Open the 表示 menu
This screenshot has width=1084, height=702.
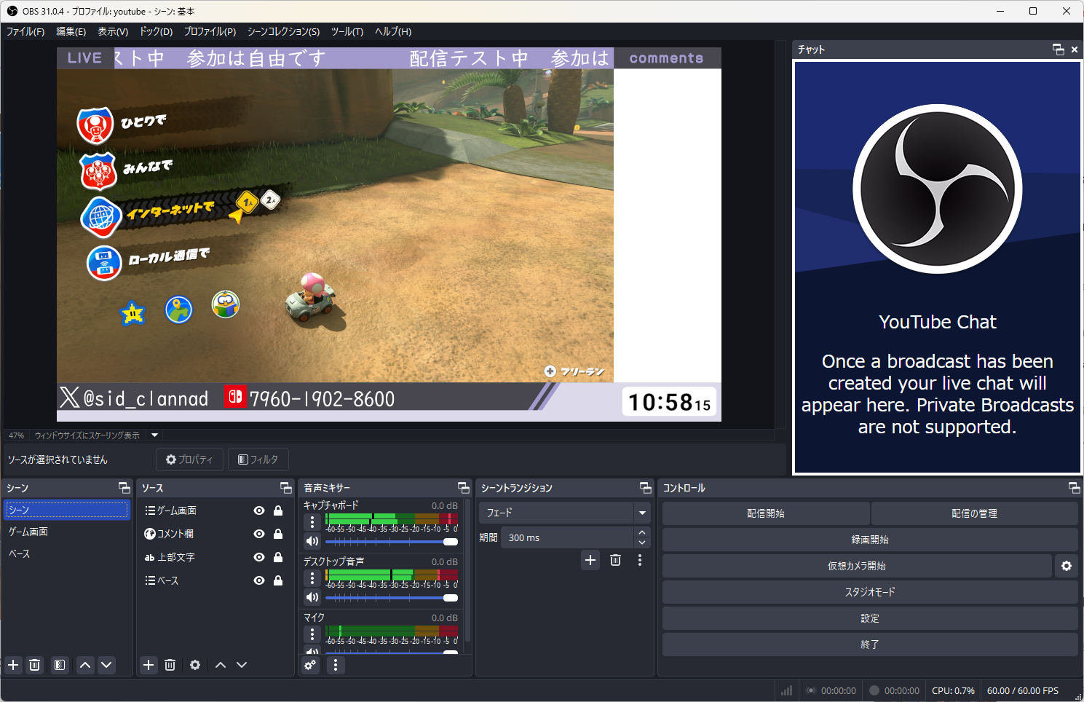point(113,31)
